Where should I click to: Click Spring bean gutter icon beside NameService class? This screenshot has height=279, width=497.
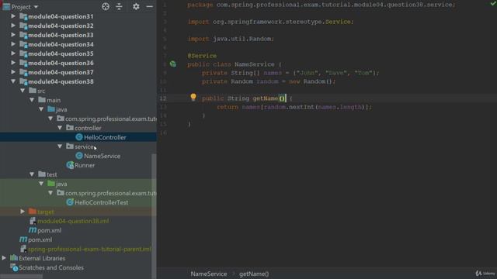pyautogui.click(x=172, y=64)
